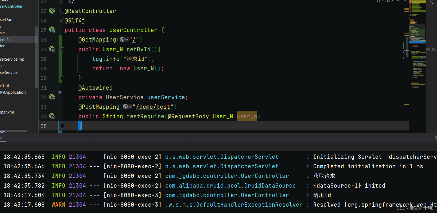
Task: Select the 'ser' item above ser_N
Action: [x=3, y=33]
